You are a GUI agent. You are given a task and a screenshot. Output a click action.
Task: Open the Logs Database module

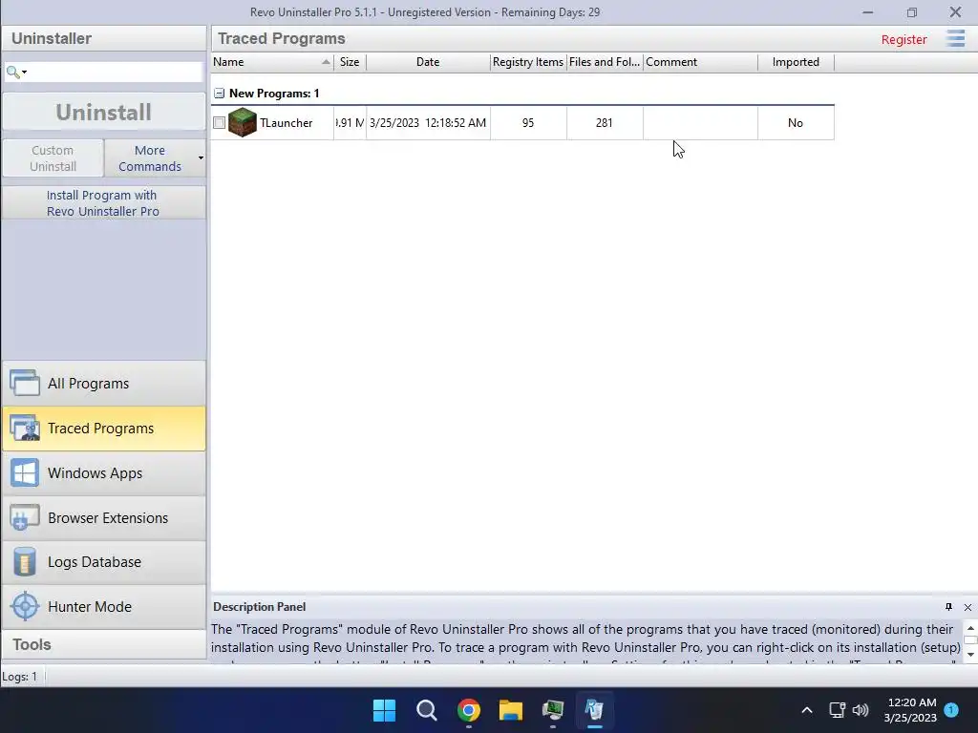[x=104, y=561]
